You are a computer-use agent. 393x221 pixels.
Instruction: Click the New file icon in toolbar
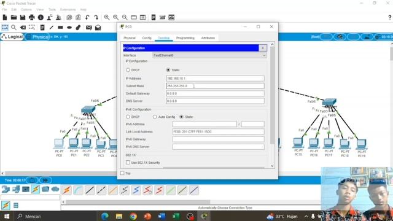[x=5, y=17]
